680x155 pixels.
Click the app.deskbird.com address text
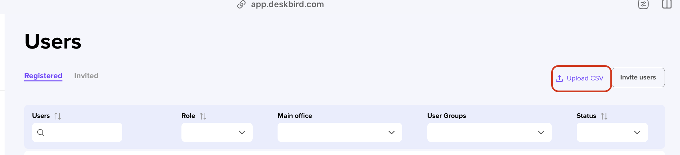tap(287, 5)
